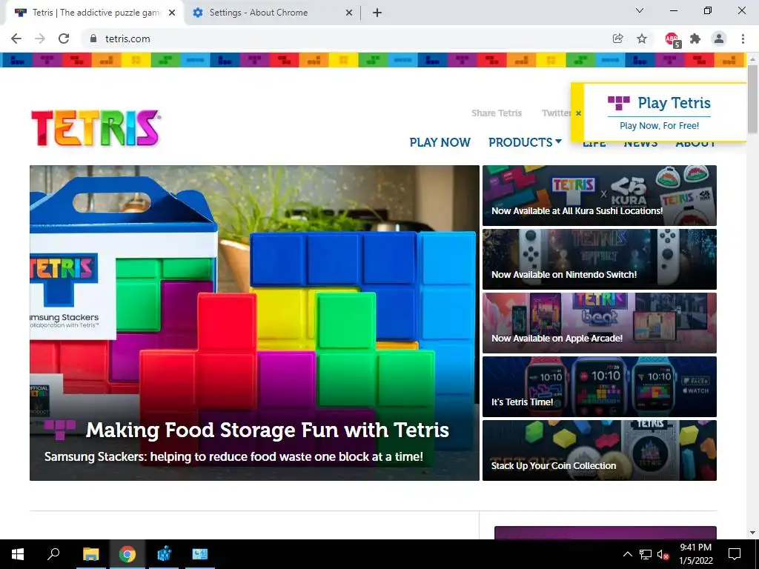Viewport: 759px width, 569px height.
Task: Open the tab search chevron
Action: 640,10
